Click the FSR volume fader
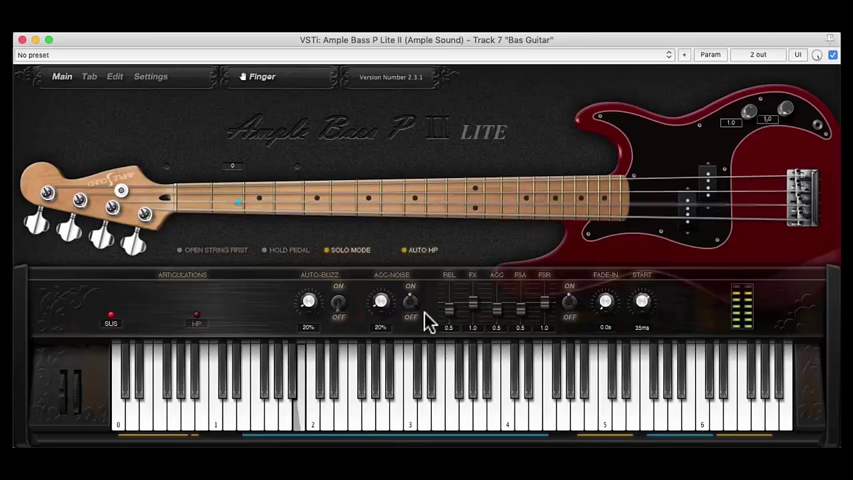Image resolution: width=853 pixels, height=480 pixels. pyautogui.click(x=544, y=303)
